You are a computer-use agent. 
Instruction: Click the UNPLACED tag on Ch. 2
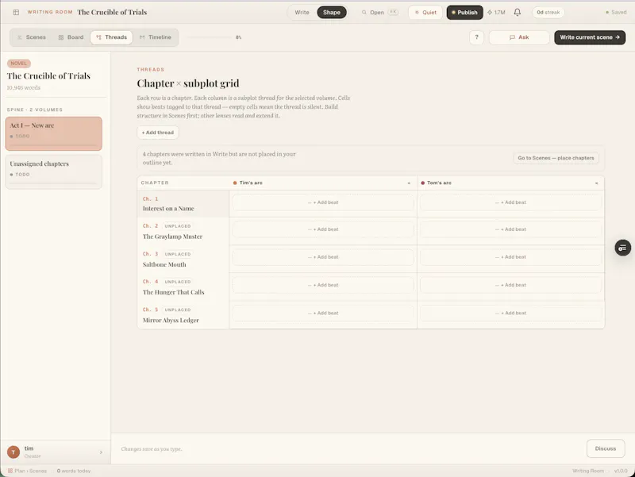pyautogui.click(x=177, y=226)
